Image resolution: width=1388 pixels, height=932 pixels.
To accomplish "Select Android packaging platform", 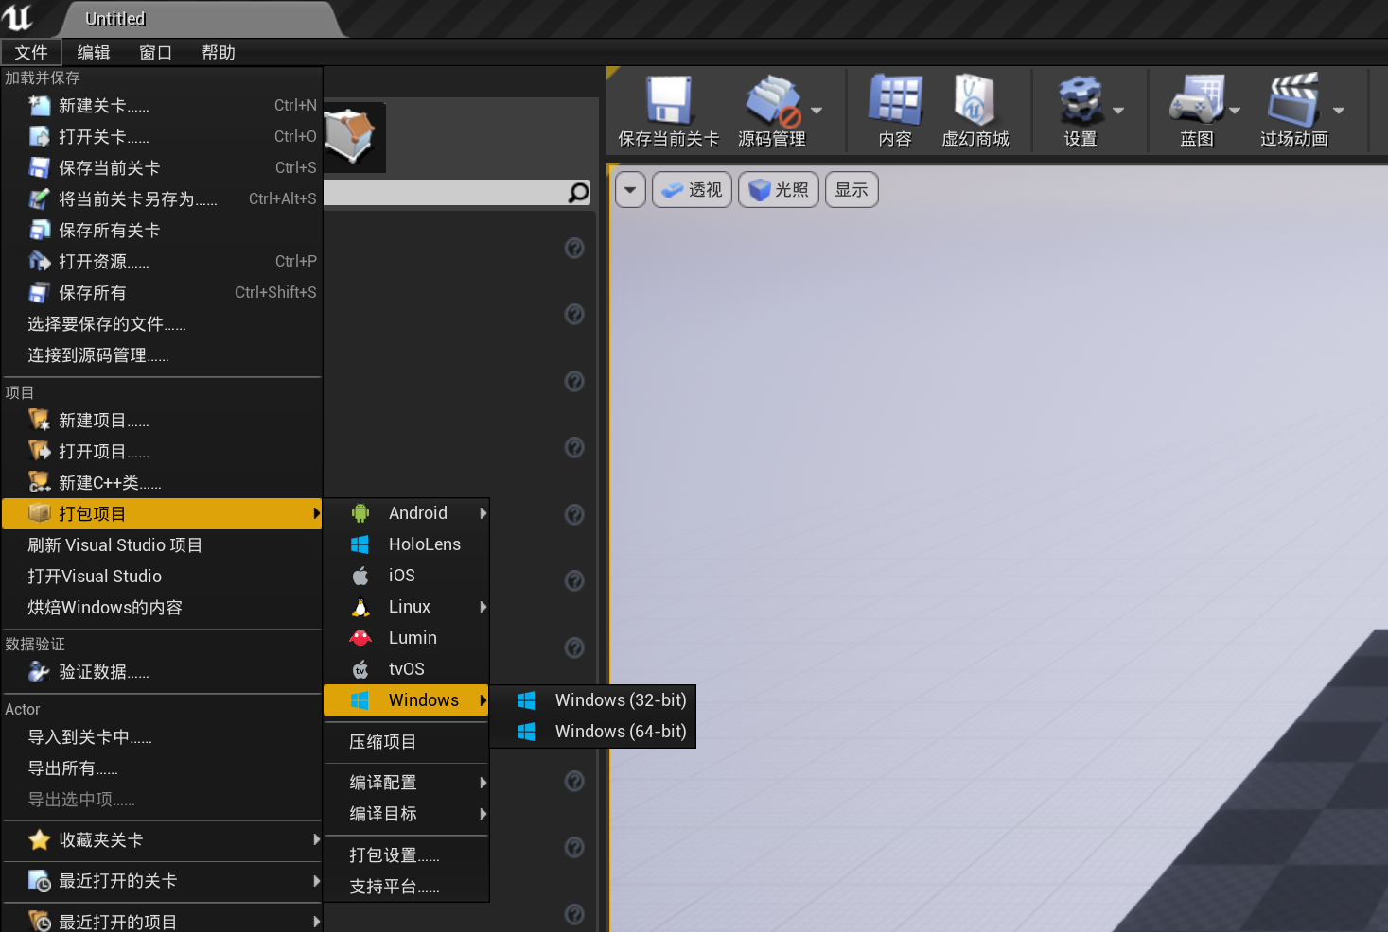I will (406, 513).
